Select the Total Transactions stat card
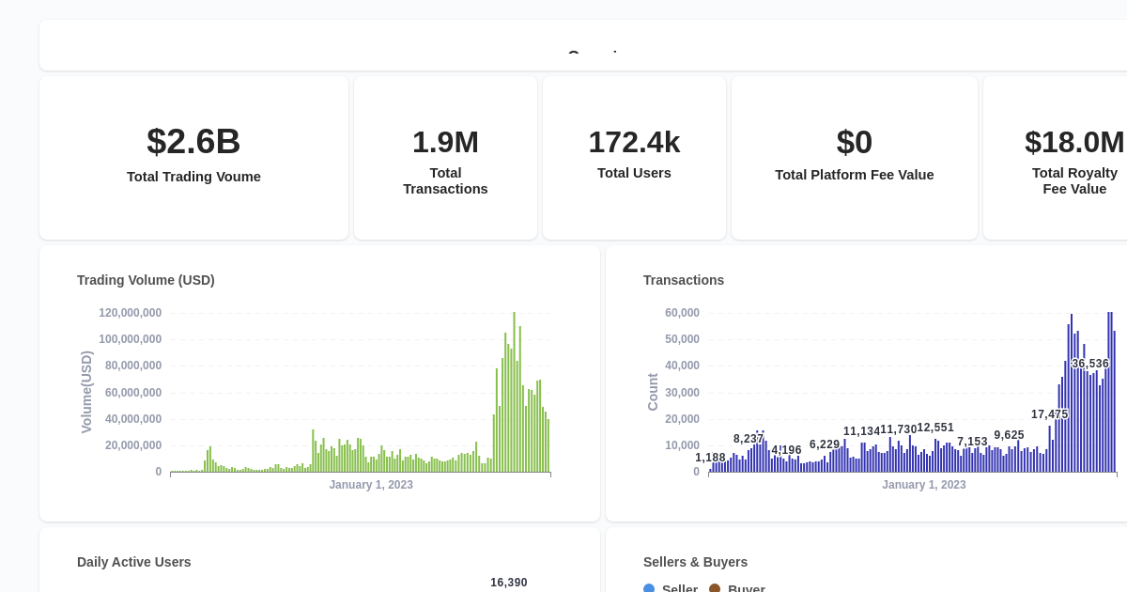Image resolution: width=1127 pixels, height=592 pixels. click(x=445, y=157)
